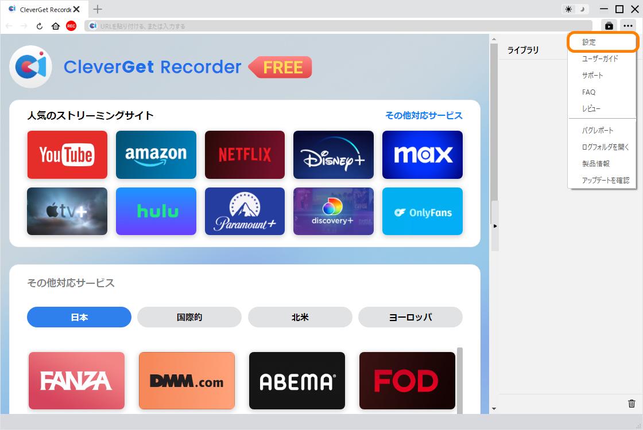The width and height of the screenshot is (643, 430).
Task: Open a new tab with plus button
Action: click(98, 9)
